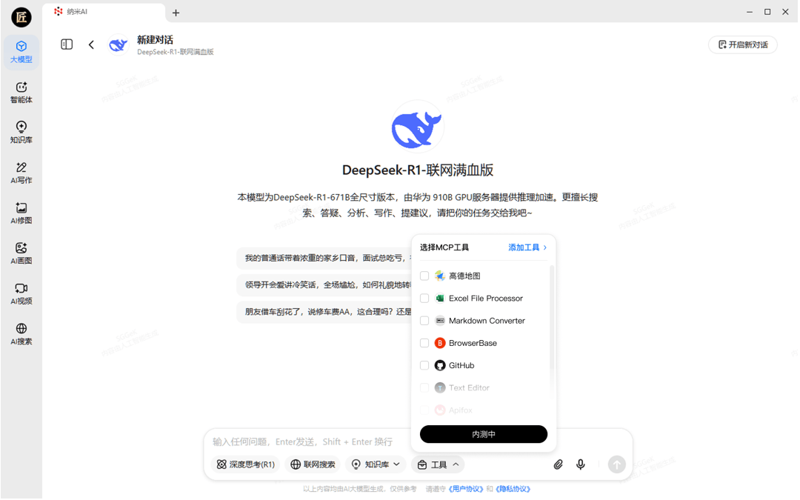Click 开启新对话 button

pyautogui.click(x=743, y=45)
